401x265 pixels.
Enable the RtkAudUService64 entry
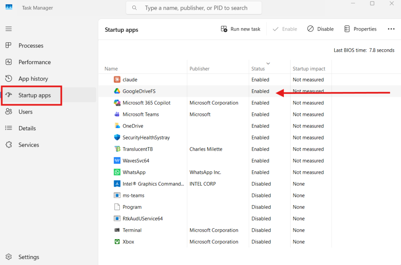pos(143,218)
